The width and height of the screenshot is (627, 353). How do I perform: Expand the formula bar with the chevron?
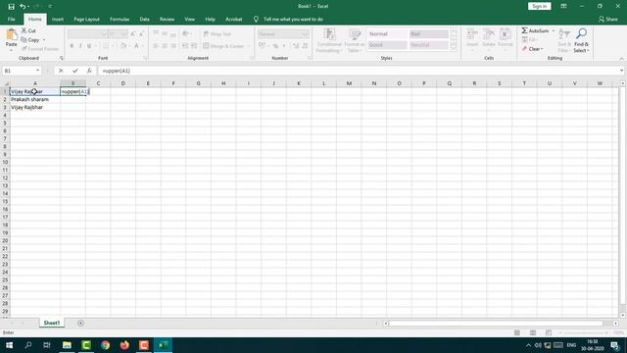[x=622, y=71]
